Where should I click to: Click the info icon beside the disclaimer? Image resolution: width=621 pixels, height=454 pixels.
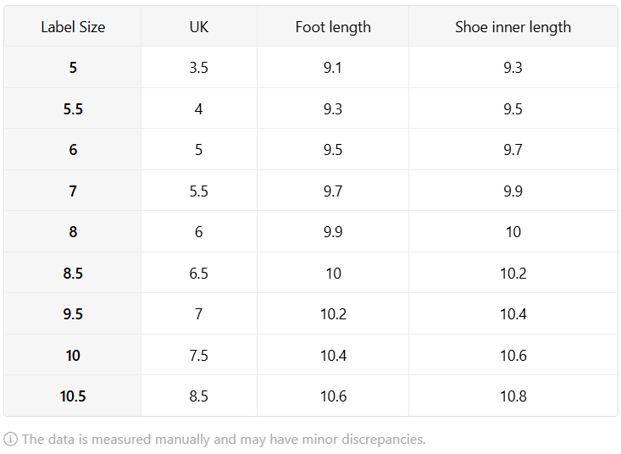tap(10, 439)
